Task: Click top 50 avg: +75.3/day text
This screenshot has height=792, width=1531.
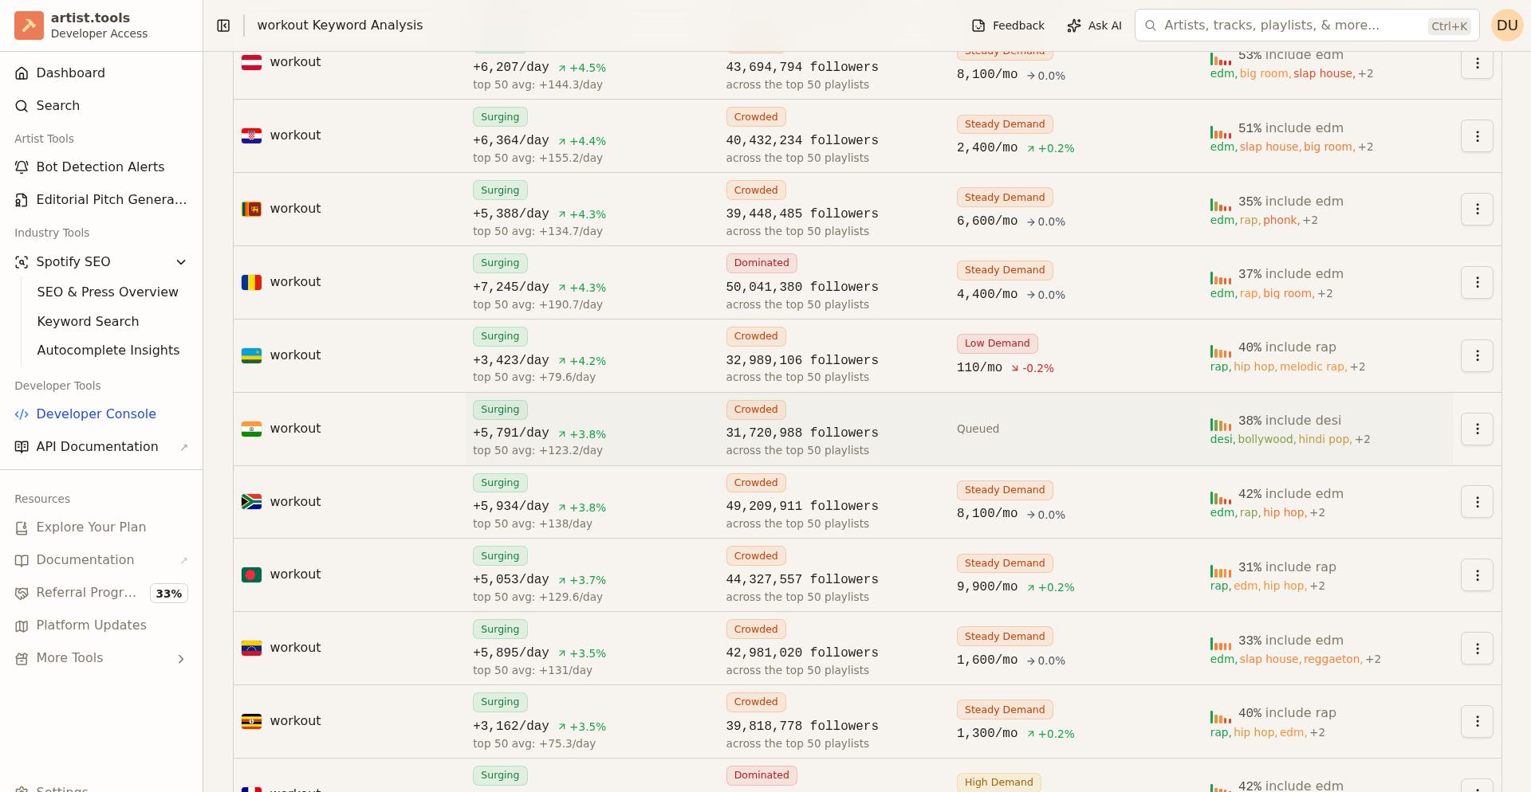Action: coord(534,743)
